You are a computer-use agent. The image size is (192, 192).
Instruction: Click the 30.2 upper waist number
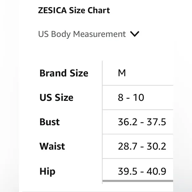pyautogui.click(x=156, y=146)
